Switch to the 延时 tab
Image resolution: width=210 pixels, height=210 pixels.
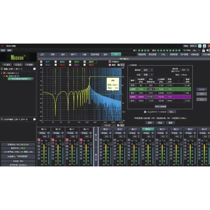[x=106, y=54]
